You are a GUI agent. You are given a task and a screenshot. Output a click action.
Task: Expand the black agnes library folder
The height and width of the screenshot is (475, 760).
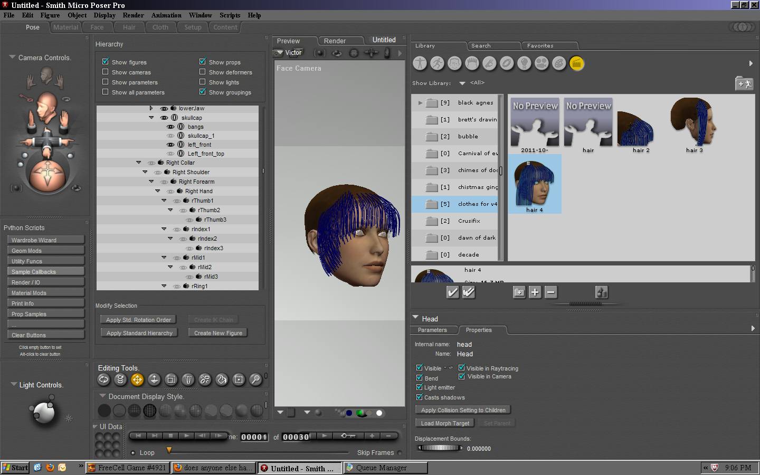420,103
